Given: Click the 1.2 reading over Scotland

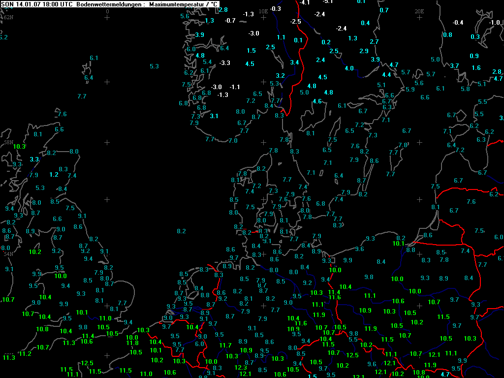Looking at the screenshot, I should (54, 175).
